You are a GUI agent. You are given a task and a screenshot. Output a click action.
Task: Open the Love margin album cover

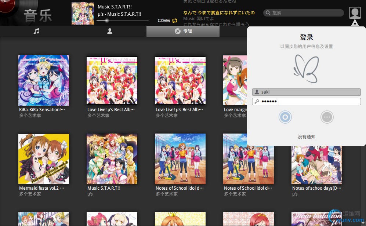(x=235, y=80)
